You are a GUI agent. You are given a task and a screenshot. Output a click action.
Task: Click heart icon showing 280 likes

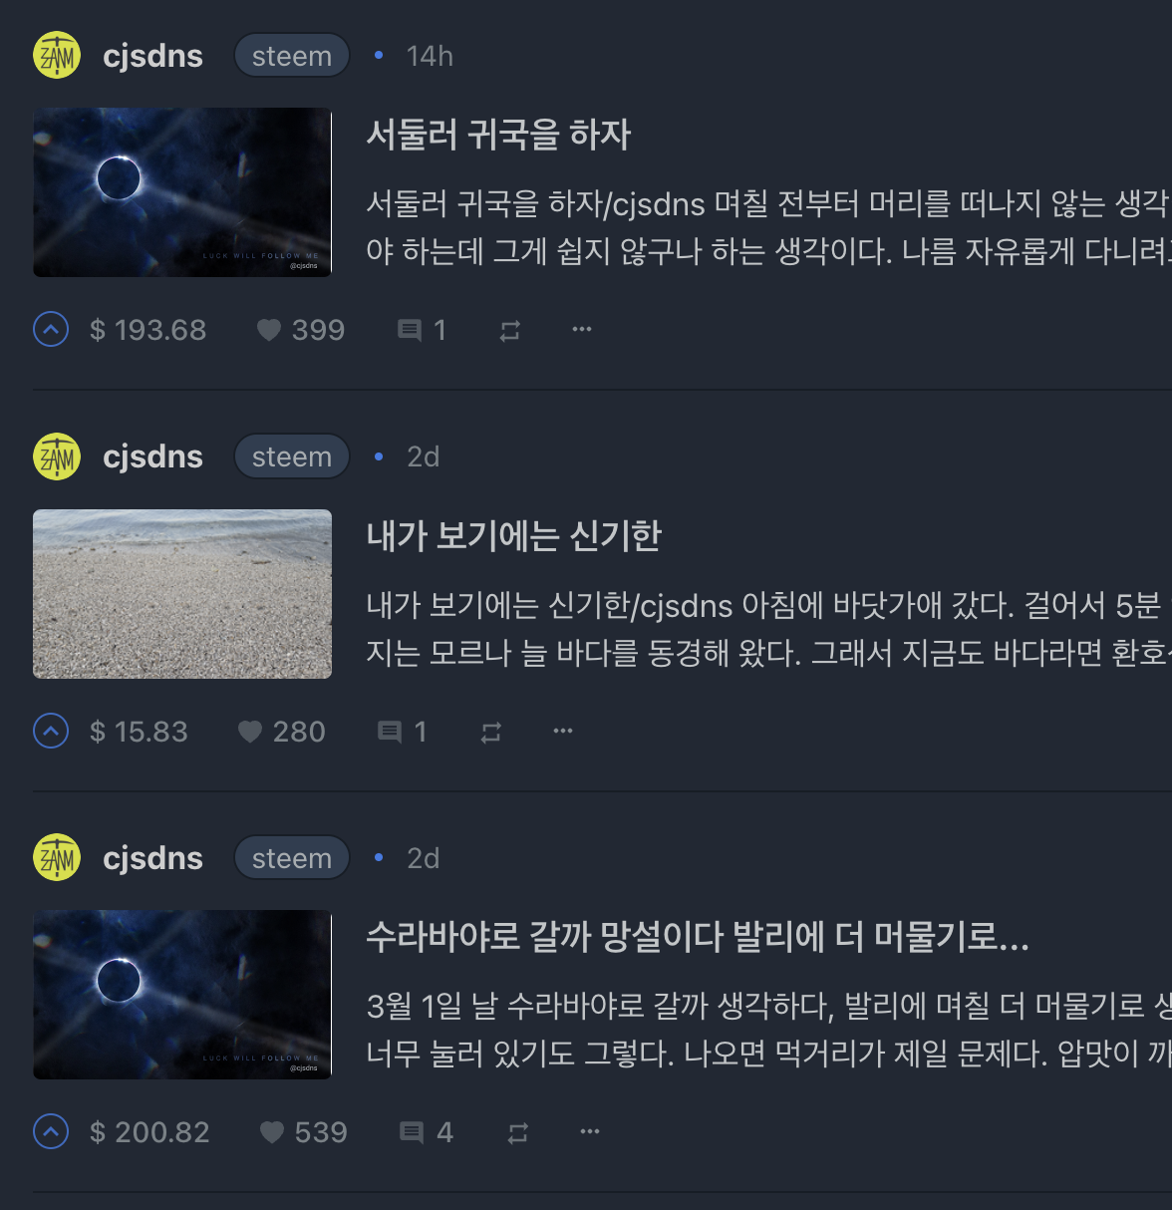tap(250, 732)
